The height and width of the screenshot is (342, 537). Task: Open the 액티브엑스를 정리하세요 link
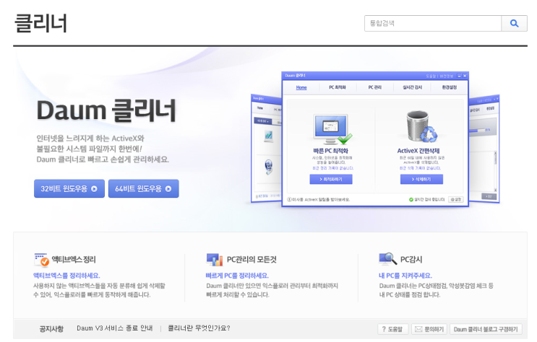tap(66, 276)
